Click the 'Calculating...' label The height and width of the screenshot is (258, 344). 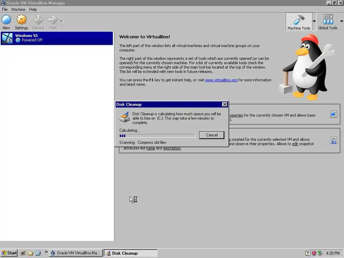129,130
